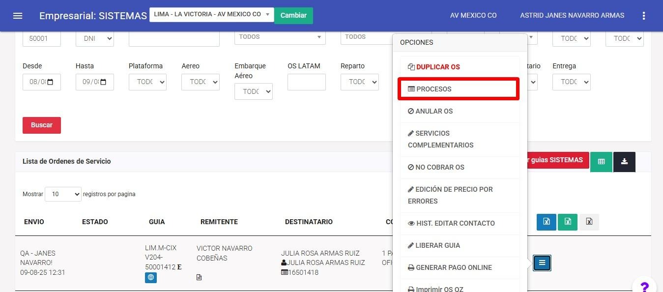Click the OS LATAM input field

[x=306, y=82]
